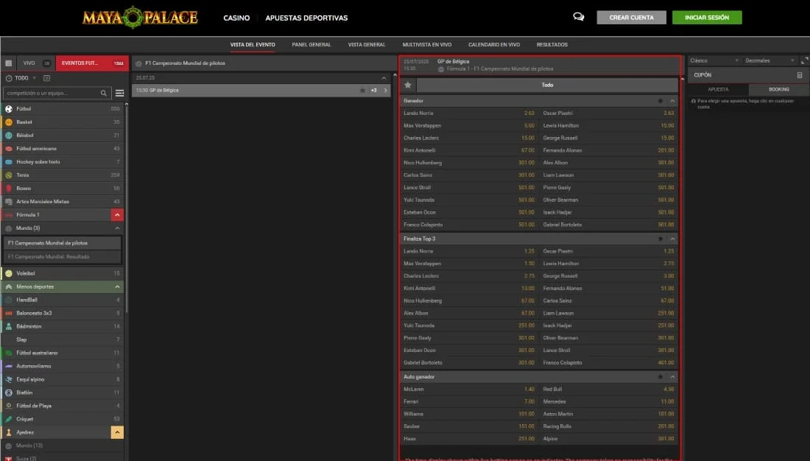Open the Clásico view dropdown
This screenshot has width=810, height=461.
tap(714, 60)
